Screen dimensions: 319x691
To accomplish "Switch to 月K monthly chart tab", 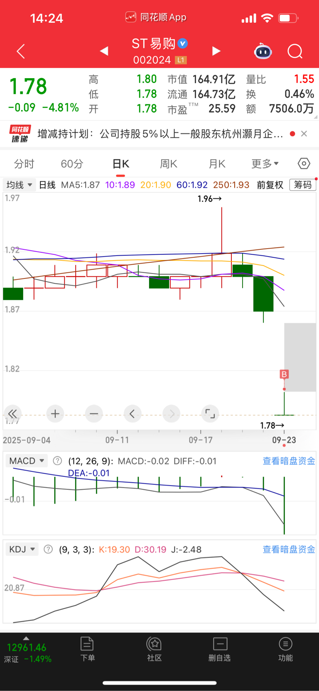I will click(217, 164).
